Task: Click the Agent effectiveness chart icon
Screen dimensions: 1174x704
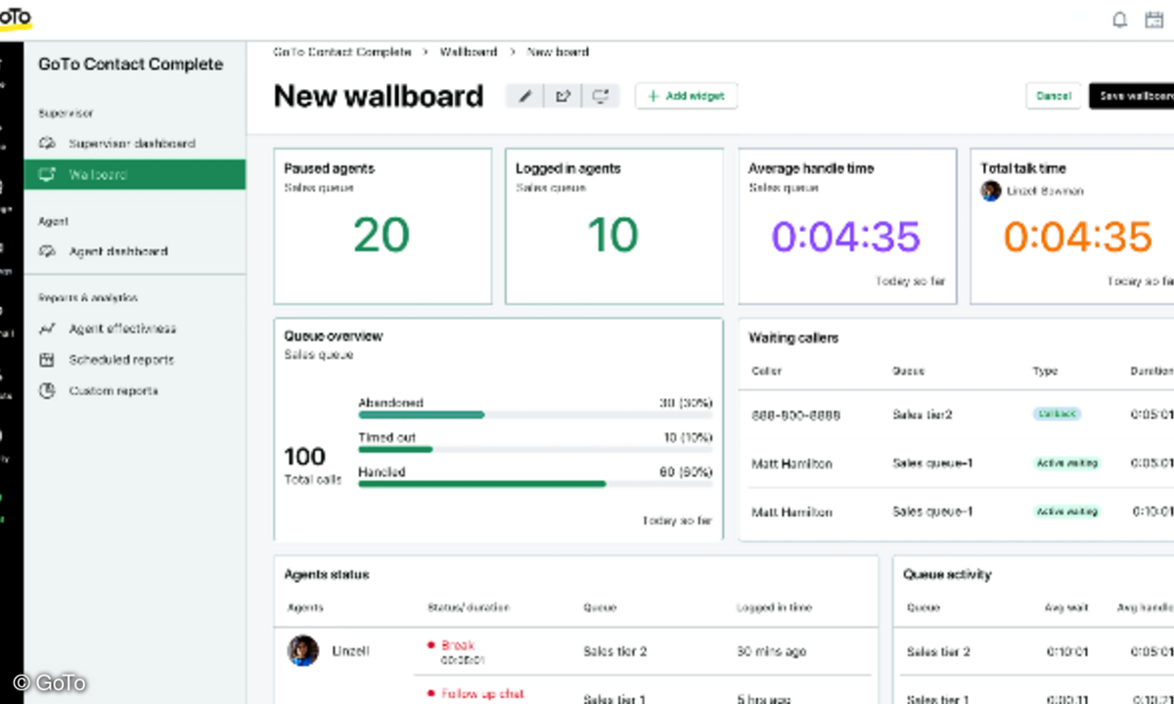Action: pyautogui.click(x=47, y=329)
